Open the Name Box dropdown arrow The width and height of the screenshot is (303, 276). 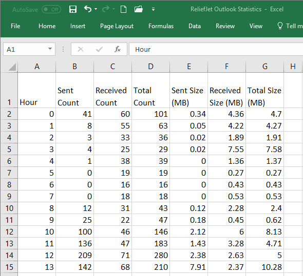[50, 49]
